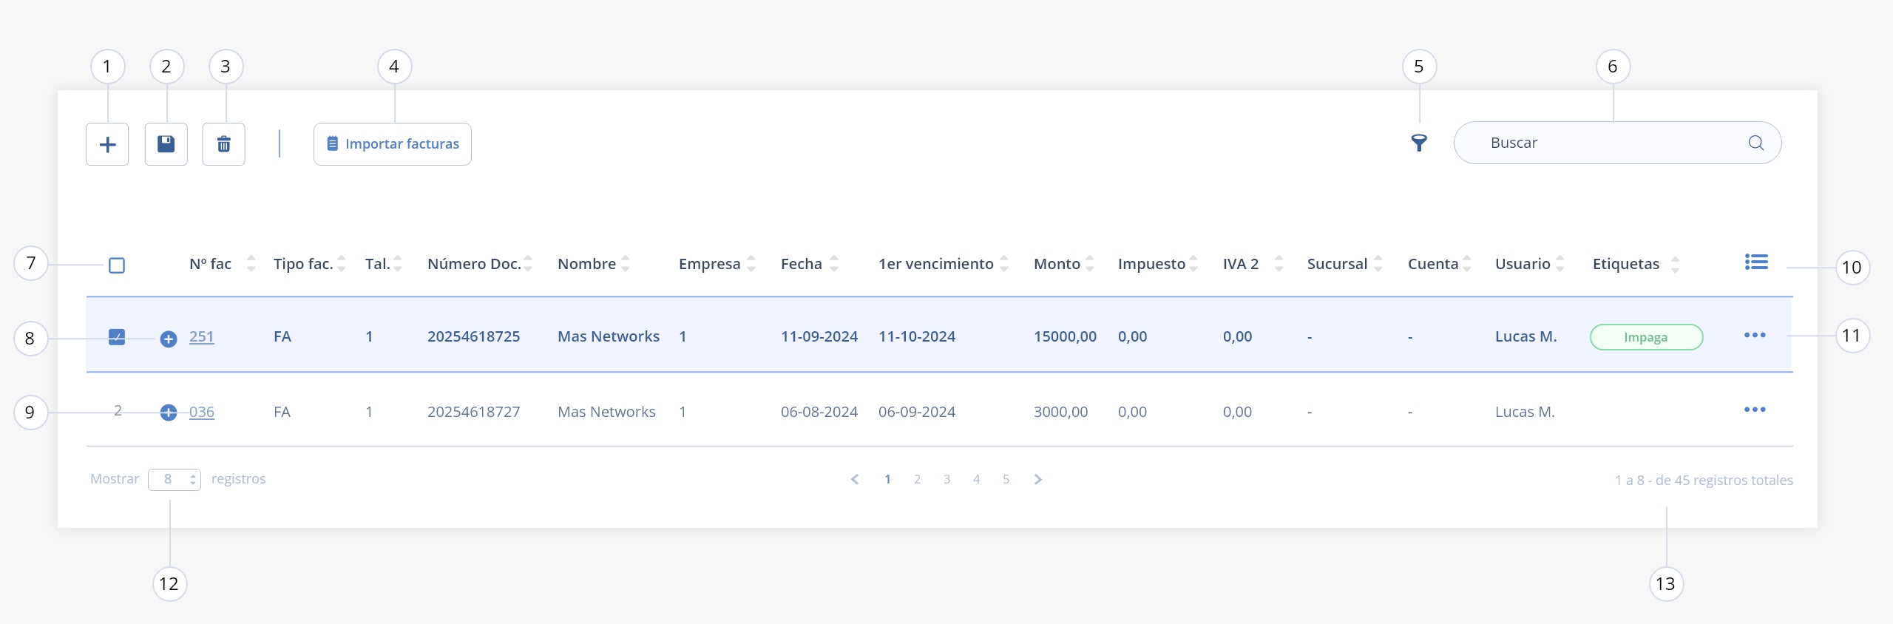1893x624 pixels.
Task: Click the magnifier search icon
Action: pyautogui.click(x=1756, y=143)
